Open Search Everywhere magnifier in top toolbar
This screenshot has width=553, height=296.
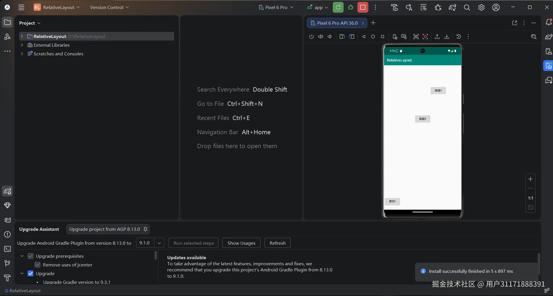coord(467,8)
